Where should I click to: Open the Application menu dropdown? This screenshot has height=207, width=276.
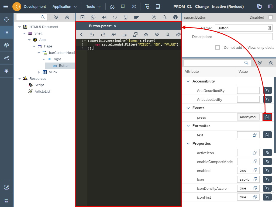[64, 6]
